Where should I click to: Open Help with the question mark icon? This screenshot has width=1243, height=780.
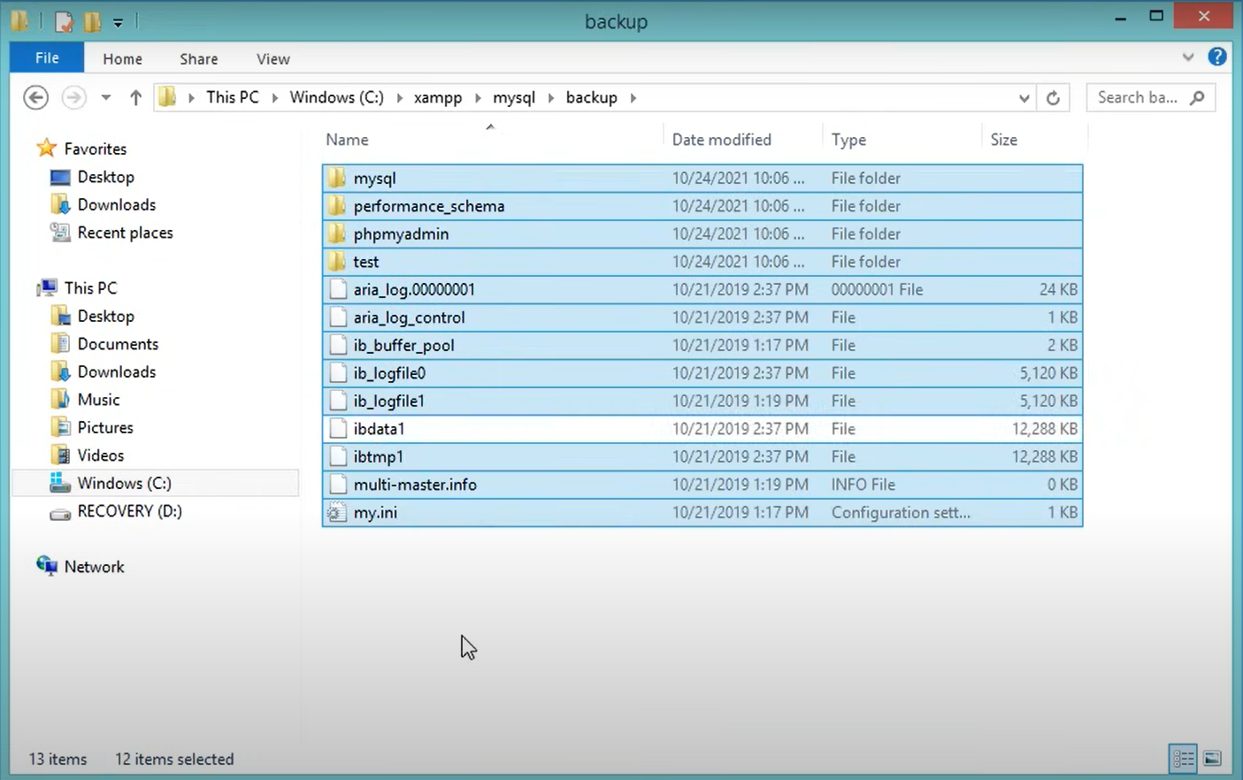click(1217, 57)
